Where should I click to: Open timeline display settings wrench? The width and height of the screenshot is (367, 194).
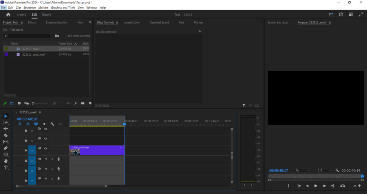tap(52, 124)
